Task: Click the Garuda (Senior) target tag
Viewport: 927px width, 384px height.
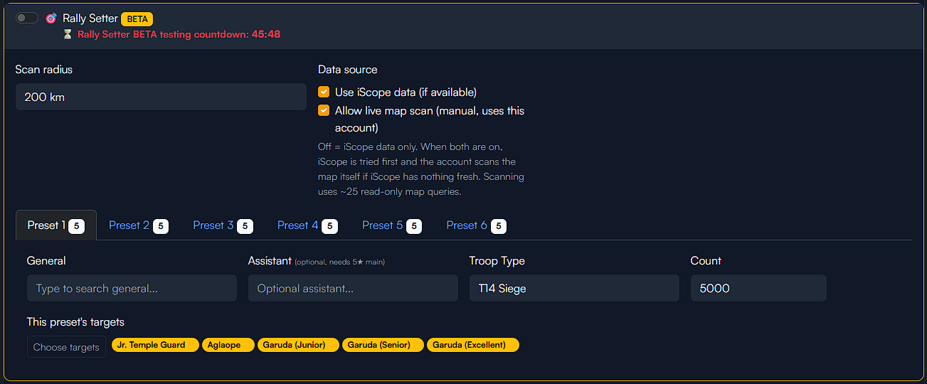Action: click(383, 345)
